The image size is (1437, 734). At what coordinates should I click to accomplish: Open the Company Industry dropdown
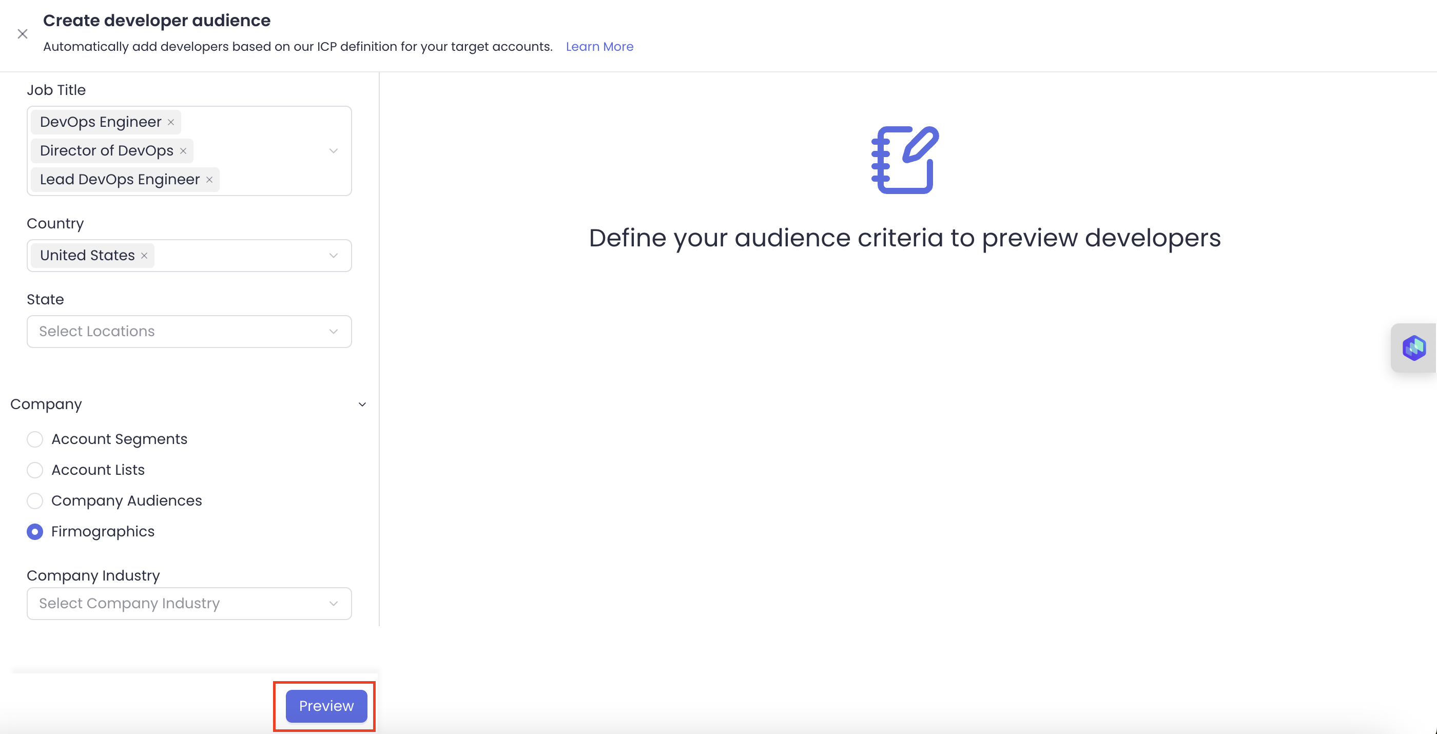(x=188, y=604)
